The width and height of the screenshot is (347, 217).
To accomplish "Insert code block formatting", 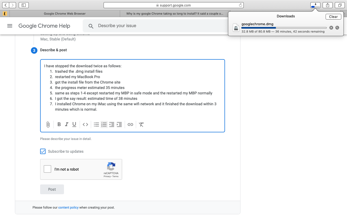I will click(85, 125).
